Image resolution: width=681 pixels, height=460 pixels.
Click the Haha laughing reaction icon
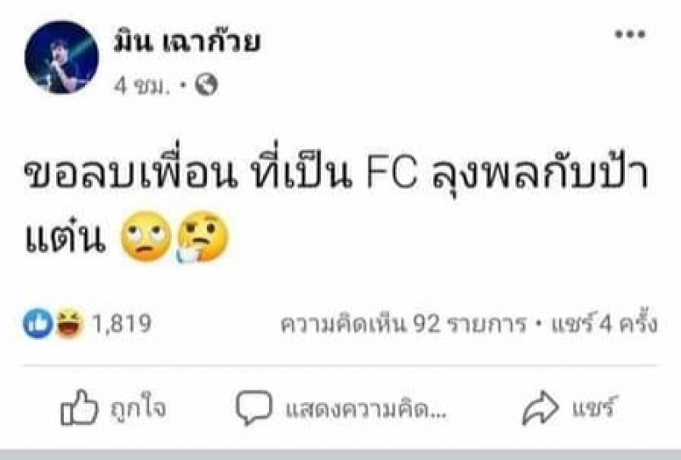point(70,323)
